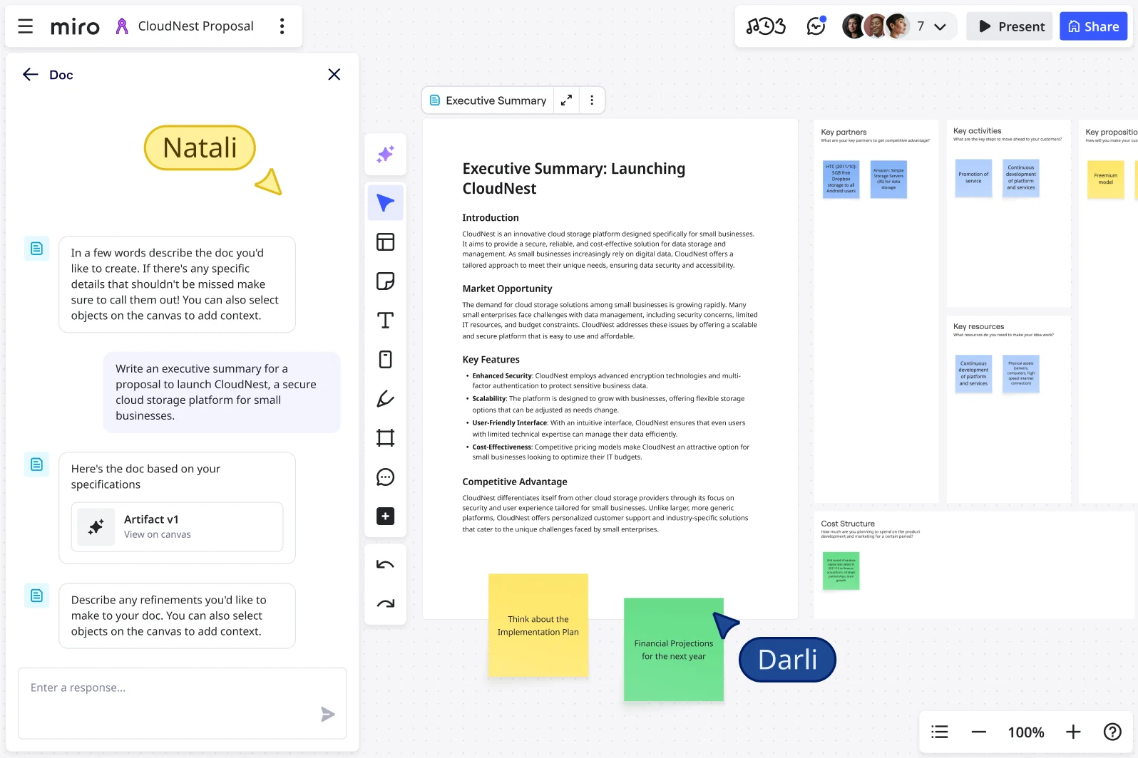Click the Key partners heading

[x=844, y=132]
